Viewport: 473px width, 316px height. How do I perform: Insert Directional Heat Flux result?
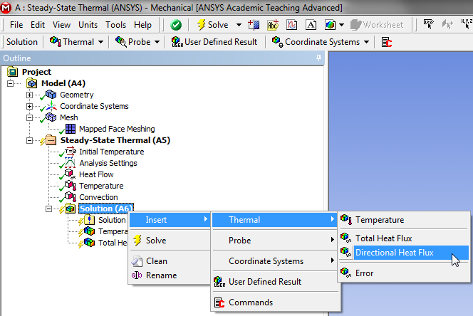[x=404, y=253]
